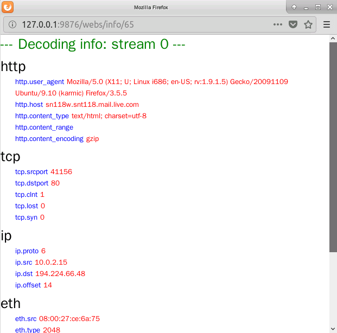Click the tcp.lost label
Image resolution: width=337 pixels, height=333 pixels.
point(27,206)
